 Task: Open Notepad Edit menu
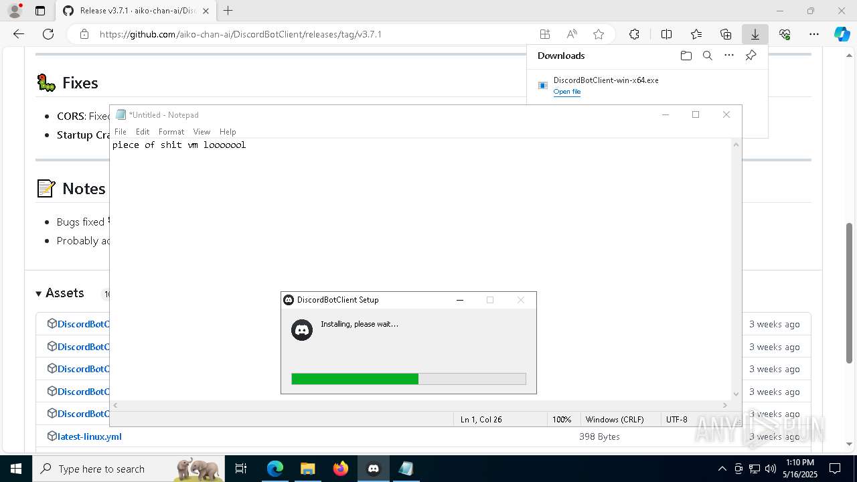pos(143,132)
